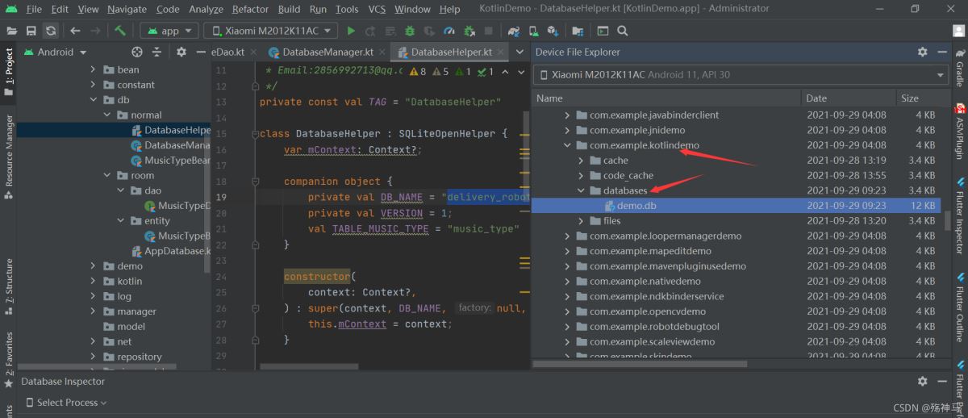Viewport: 968px width, 418px height.
Task: Click the warnings count indicator in editor
Action: click(x=418, y=72)
